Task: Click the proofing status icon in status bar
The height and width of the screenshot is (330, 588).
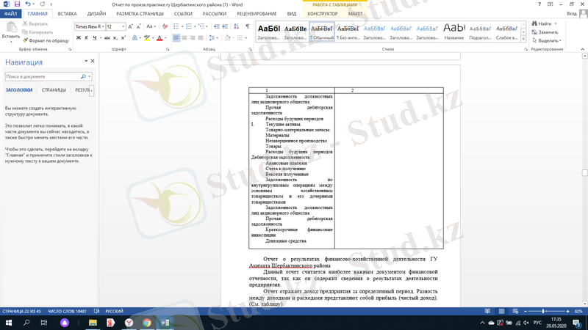Action: coord(96,311)
